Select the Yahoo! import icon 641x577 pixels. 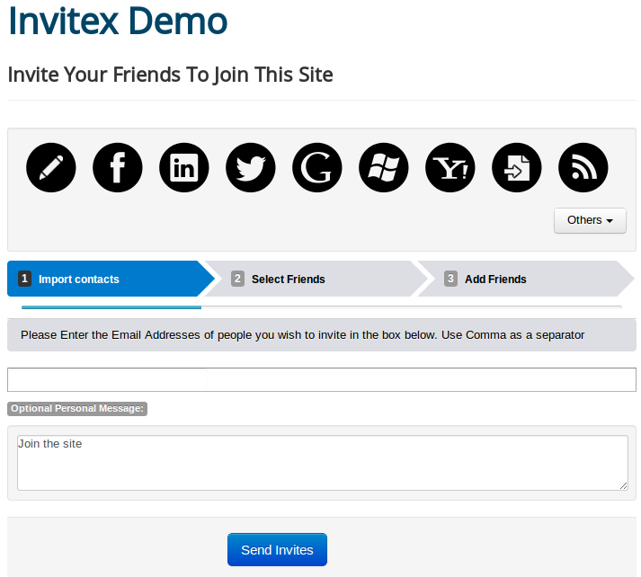coord(450,167)
